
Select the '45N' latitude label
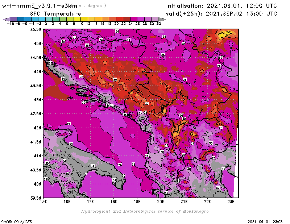[x=37, y=43]
